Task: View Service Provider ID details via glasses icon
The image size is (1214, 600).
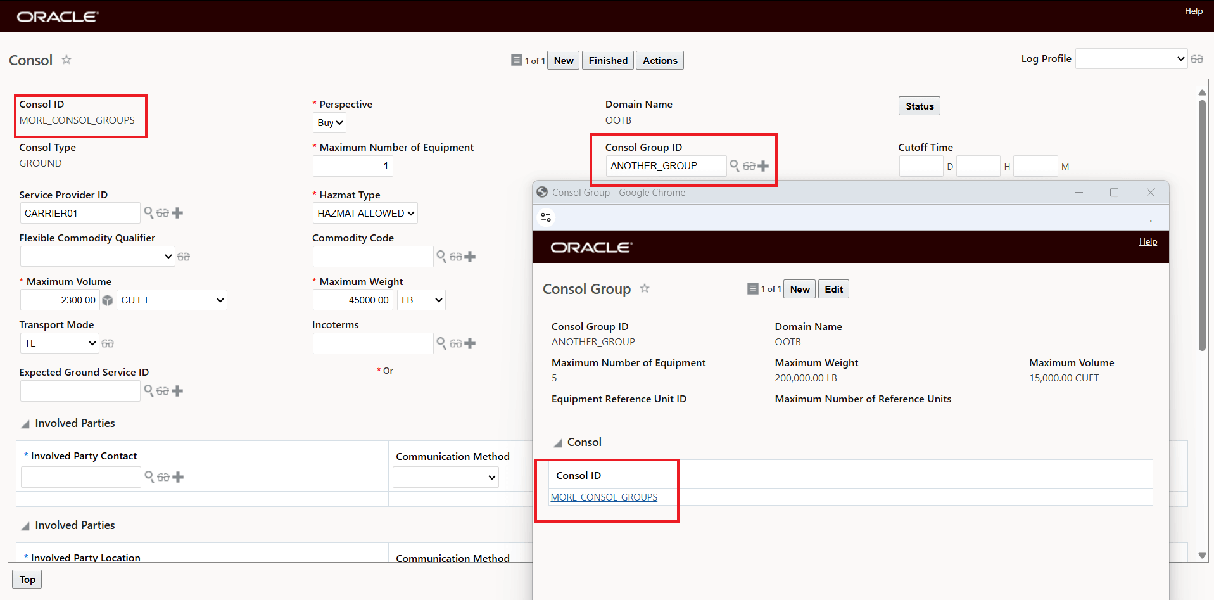Action: click(163, 214)
